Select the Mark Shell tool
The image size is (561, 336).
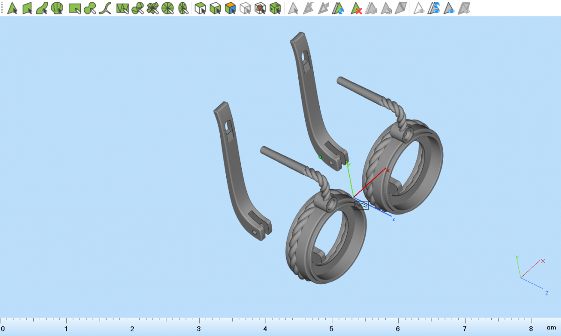(57, 8)
